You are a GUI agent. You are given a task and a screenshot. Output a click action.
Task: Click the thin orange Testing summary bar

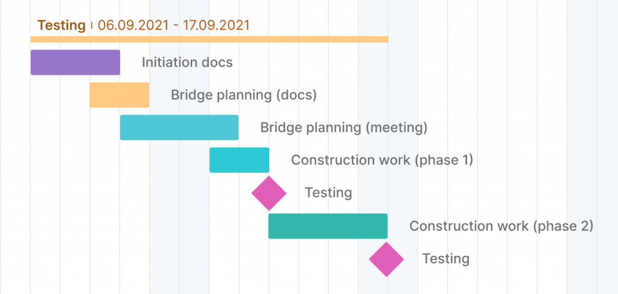pyautogui.click(x=209, y=39)
